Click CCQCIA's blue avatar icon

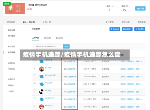click(41, 84)
